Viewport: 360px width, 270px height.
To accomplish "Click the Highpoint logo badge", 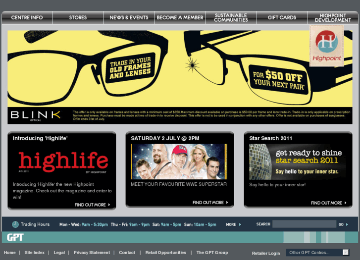I will [327, 46].
